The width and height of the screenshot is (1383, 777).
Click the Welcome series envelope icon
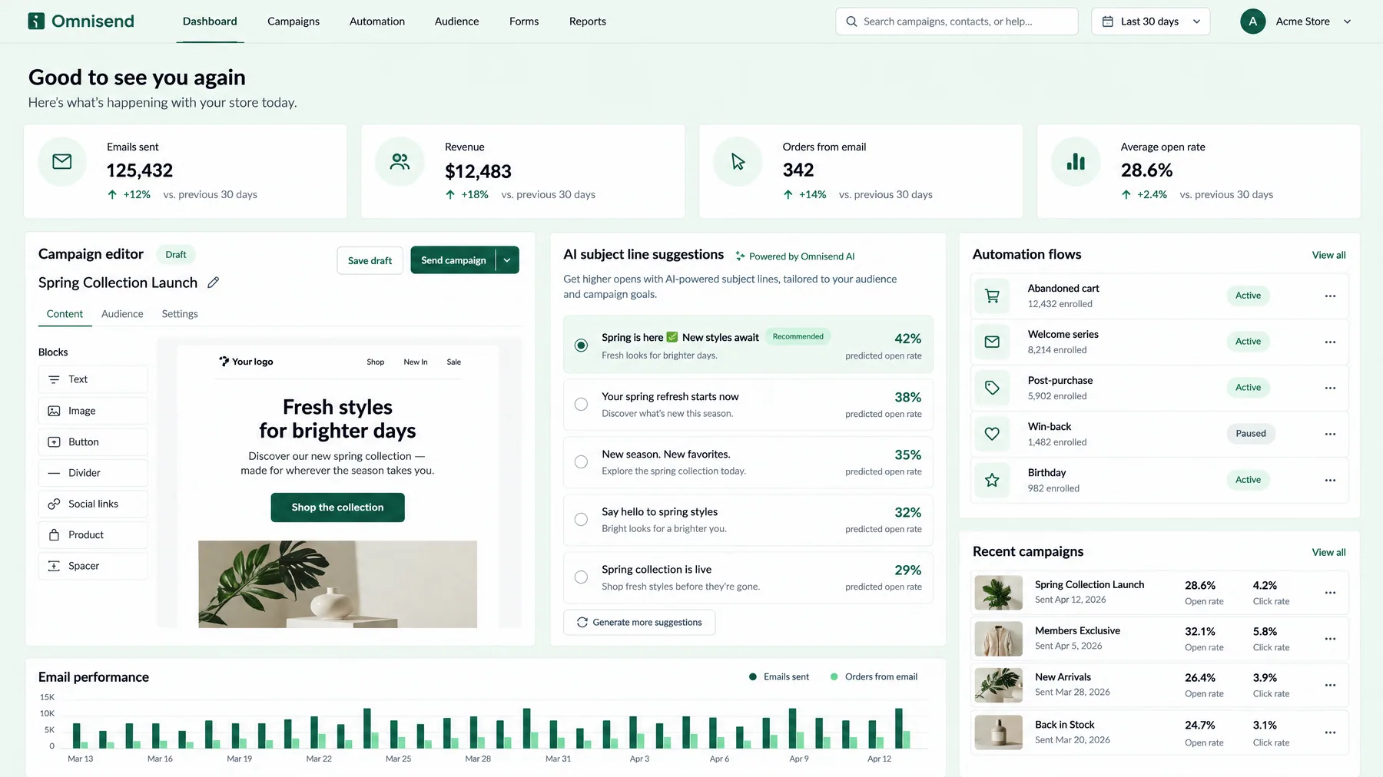(992, 342)
